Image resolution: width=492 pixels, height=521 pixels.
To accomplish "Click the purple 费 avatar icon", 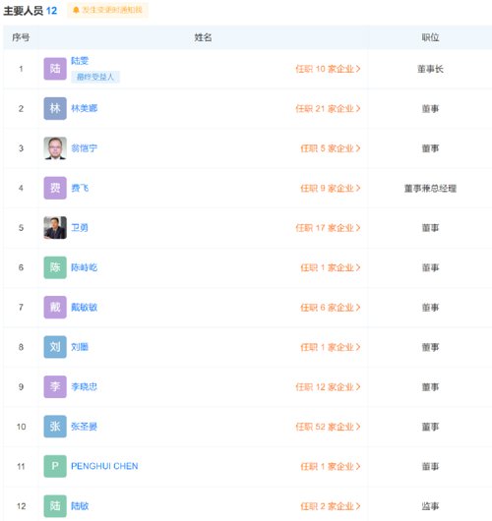I will tap(55, 188).
